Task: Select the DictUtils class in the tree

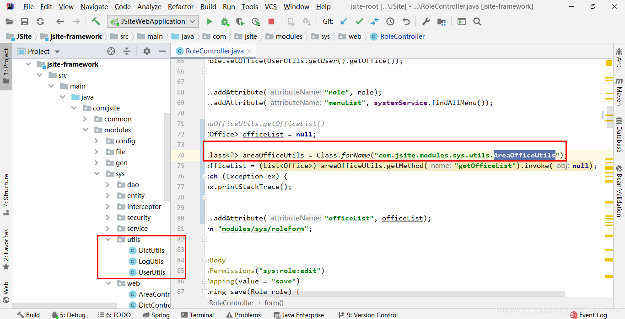Action: (151, 251)
